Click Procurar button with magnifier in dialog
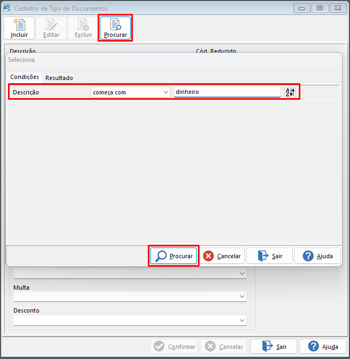The width and height of the screenshot is (350, 359). click(173, 256)
